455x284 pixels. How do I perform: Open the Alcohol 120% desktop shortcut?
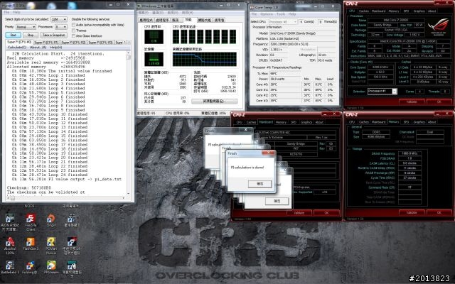[10, 246]
